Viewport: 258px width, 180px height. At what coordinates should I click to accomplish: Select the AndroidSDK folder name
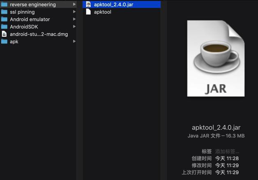click(24, 27)
